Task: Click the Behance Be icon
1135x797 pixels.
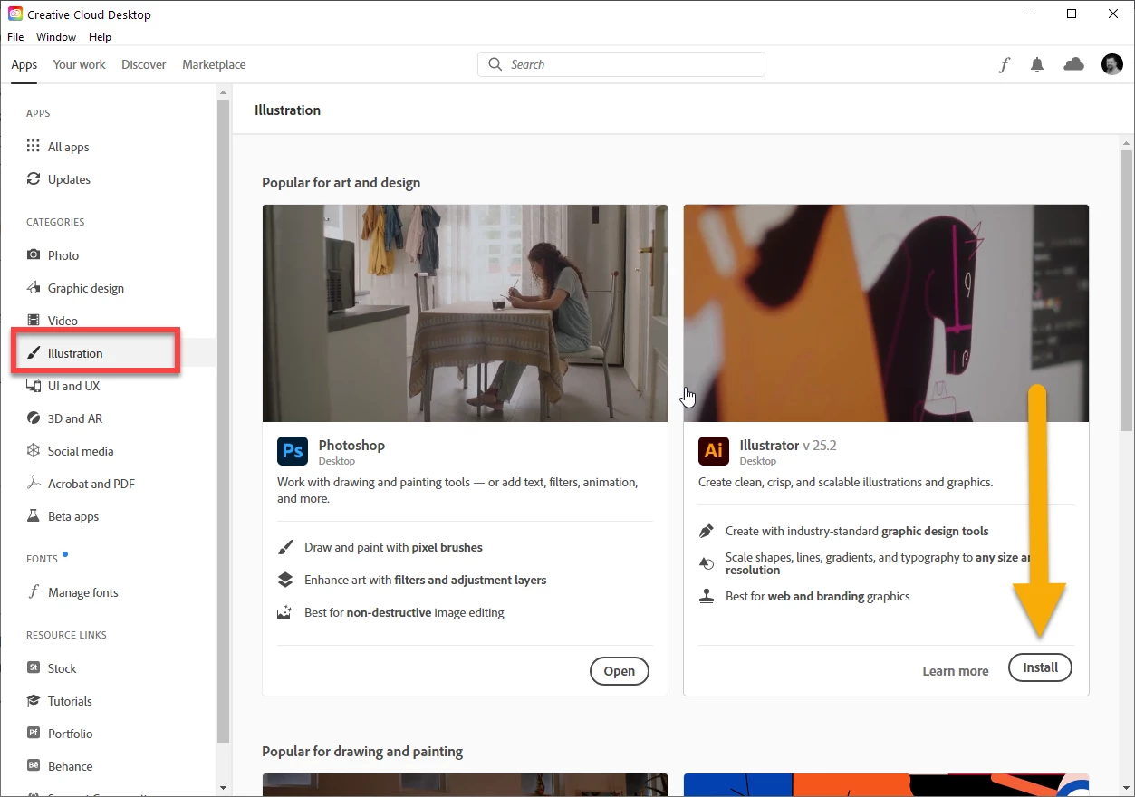Action: [34, 766]
